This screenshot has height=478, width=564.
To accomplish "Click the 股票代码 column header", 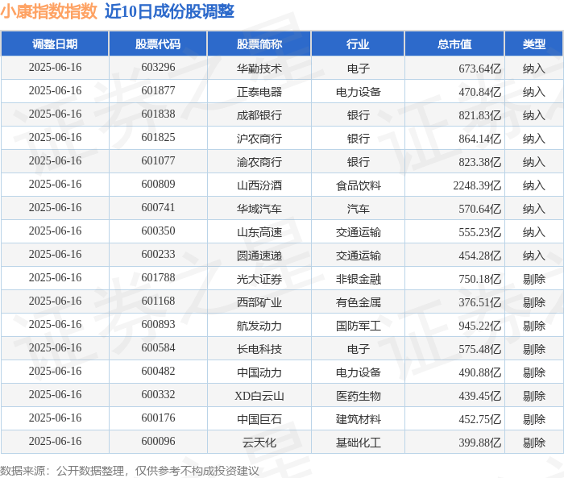I will click(158, 44).
